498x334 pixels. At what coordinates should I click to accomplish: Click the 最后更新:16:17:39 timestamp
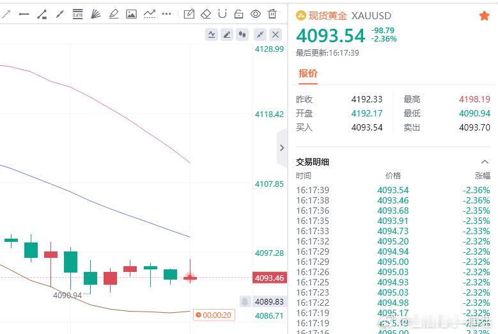pos(327,52)
